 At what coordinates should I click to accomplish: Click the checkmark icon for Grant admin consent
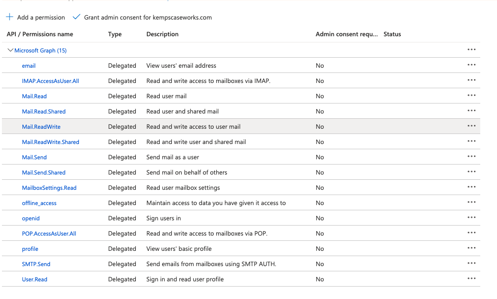76,17
